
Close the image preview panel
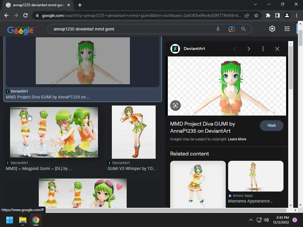click(277, 49)
